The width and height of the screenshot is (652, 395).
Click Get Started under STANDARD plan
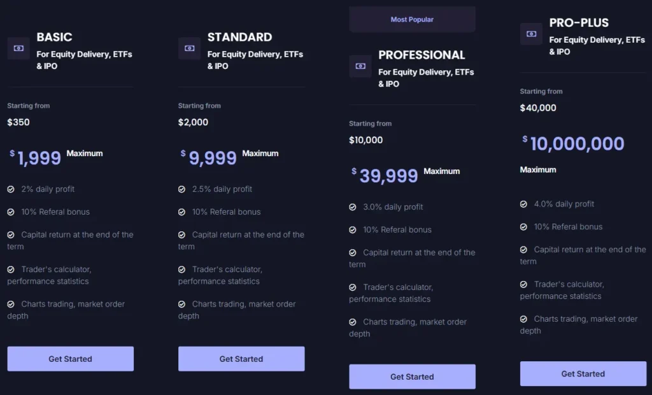(241, 359)
